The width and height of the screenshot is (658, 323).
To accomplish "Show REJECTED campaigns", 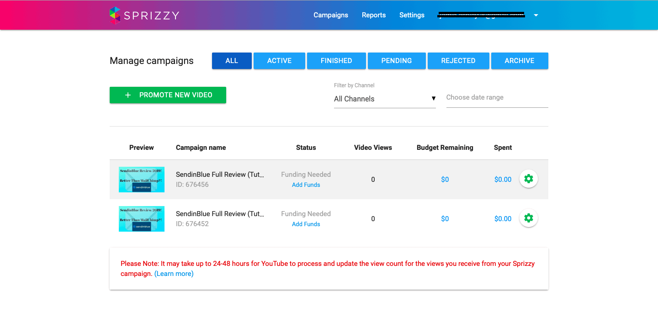I will (458, 61).
